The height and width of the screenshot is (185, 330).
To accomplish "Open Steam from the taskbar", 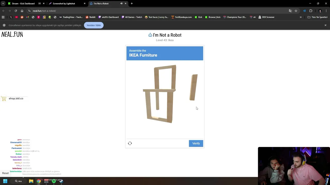I will pyautogui.click(x=61, y=181).
